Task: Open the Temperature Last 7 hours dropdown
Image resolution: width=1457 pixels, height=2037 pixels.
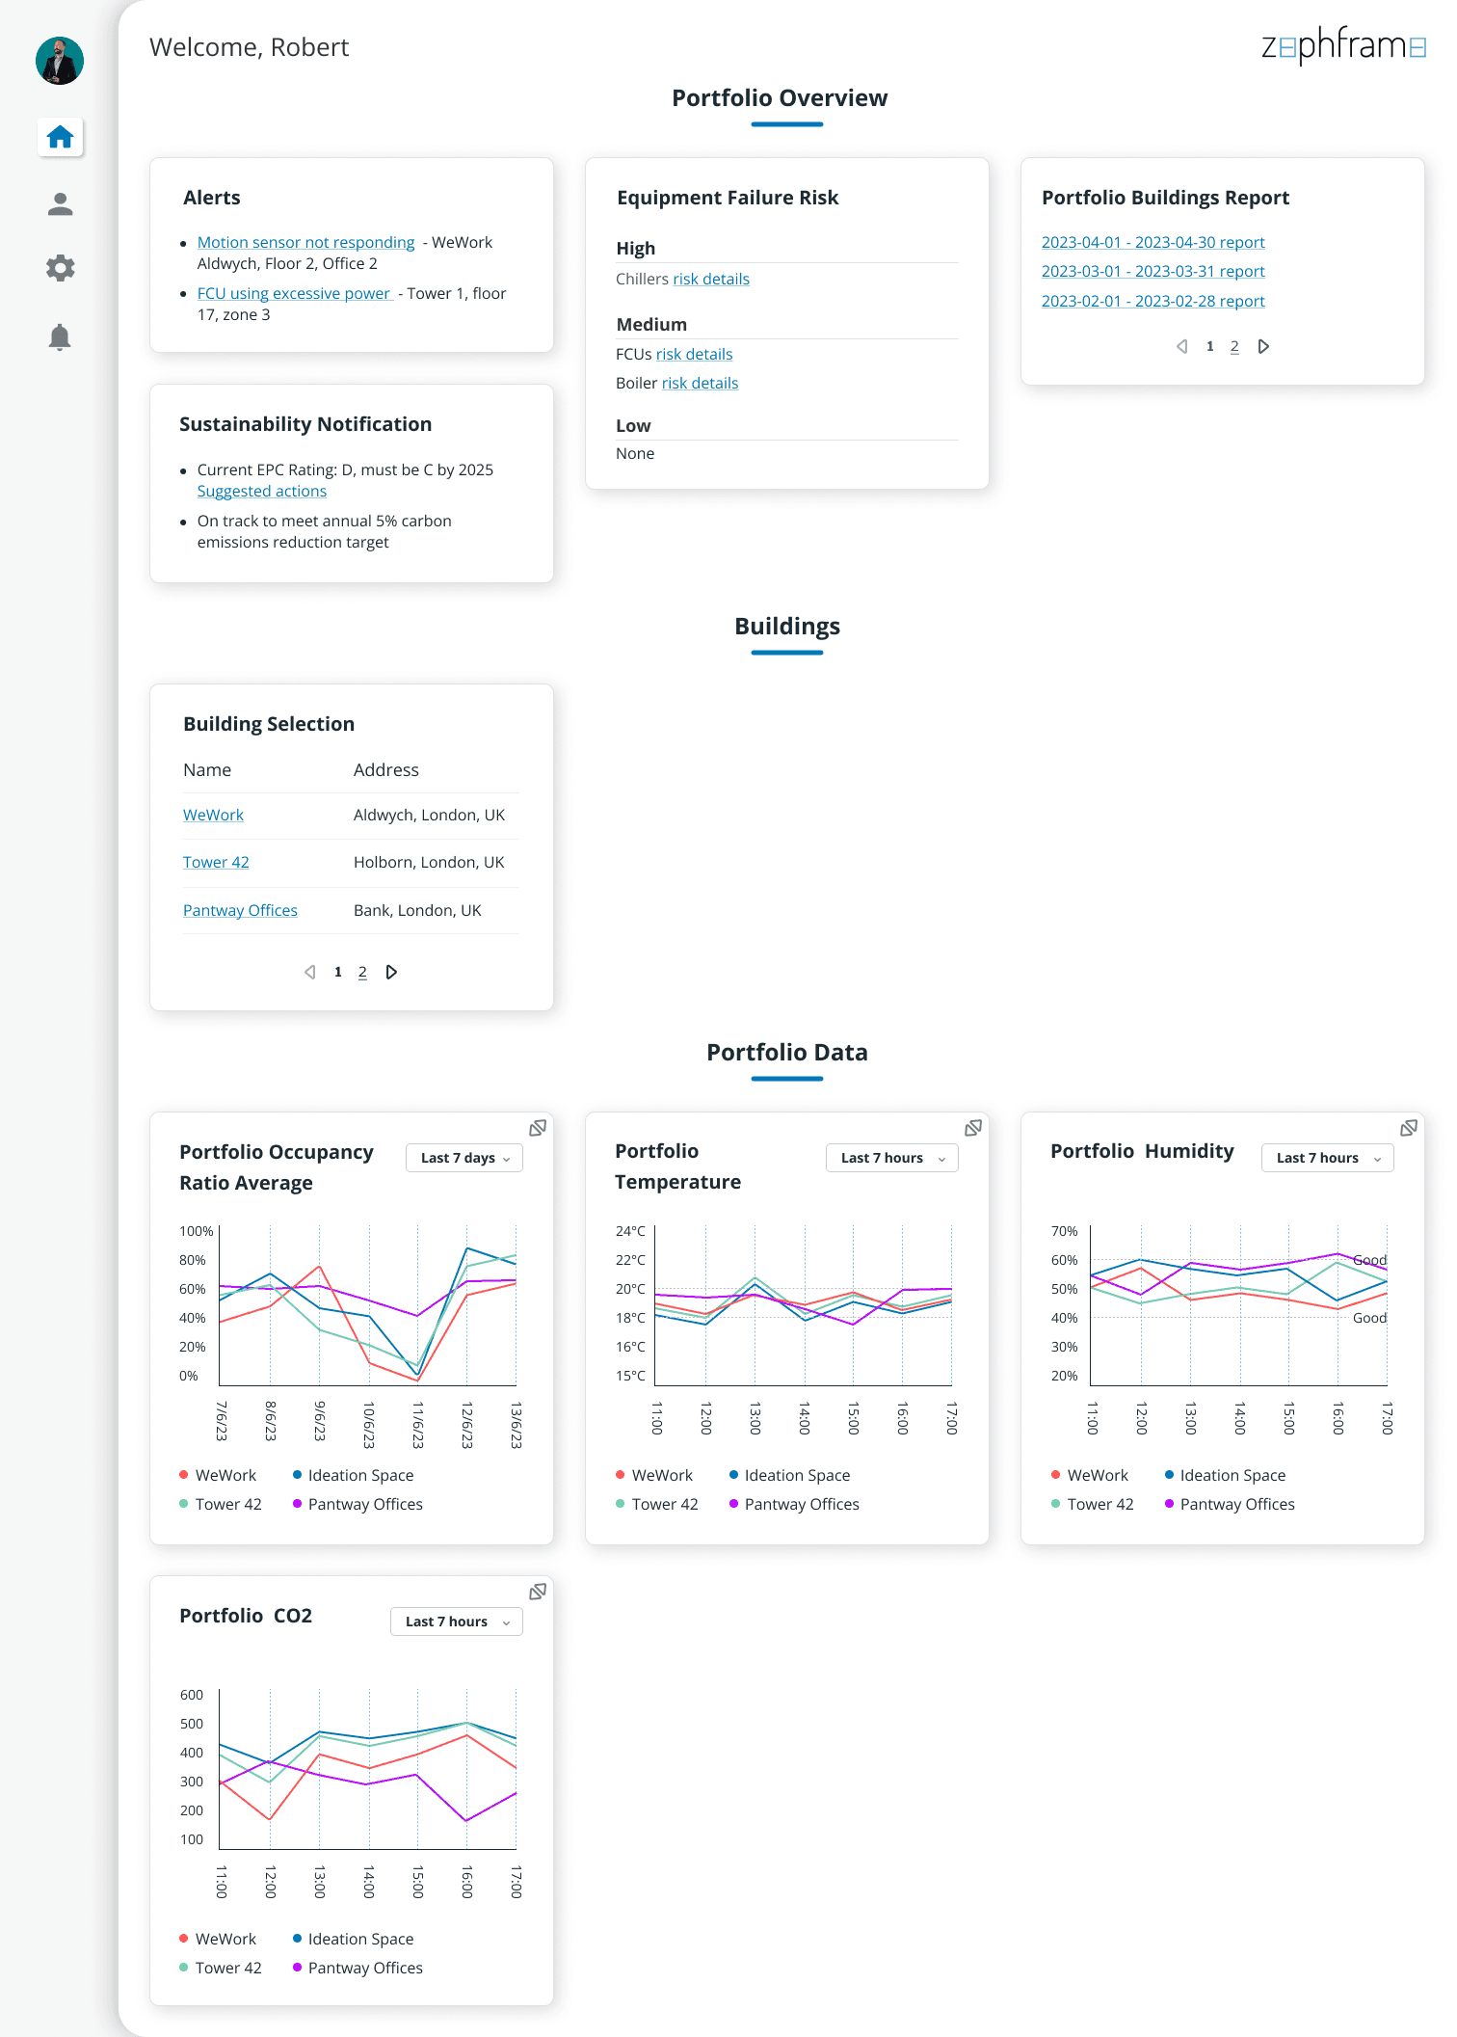Action: coord(892,1158)
